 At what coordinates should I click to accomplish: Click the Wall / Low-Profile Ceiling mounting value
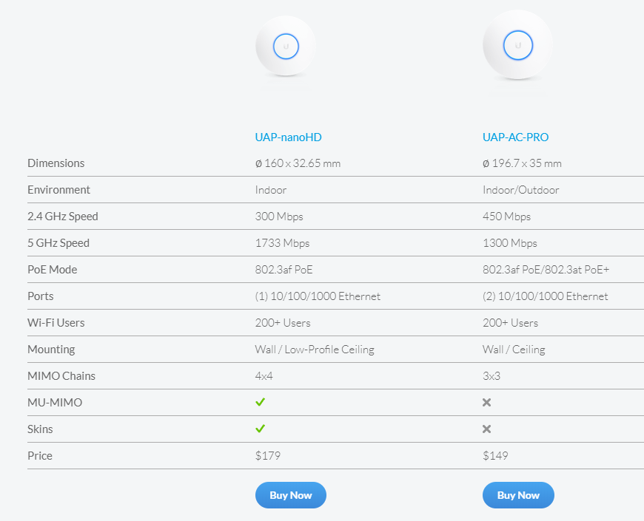pyautogui.click(x=315, y=350)
